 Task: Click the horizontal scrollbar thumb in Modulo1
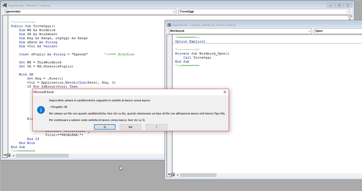tap(42, 156)
